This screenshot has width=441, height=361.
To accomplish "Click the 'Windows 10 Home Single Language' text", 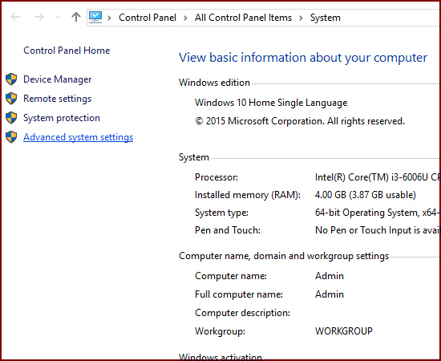I will click(271, 103).
